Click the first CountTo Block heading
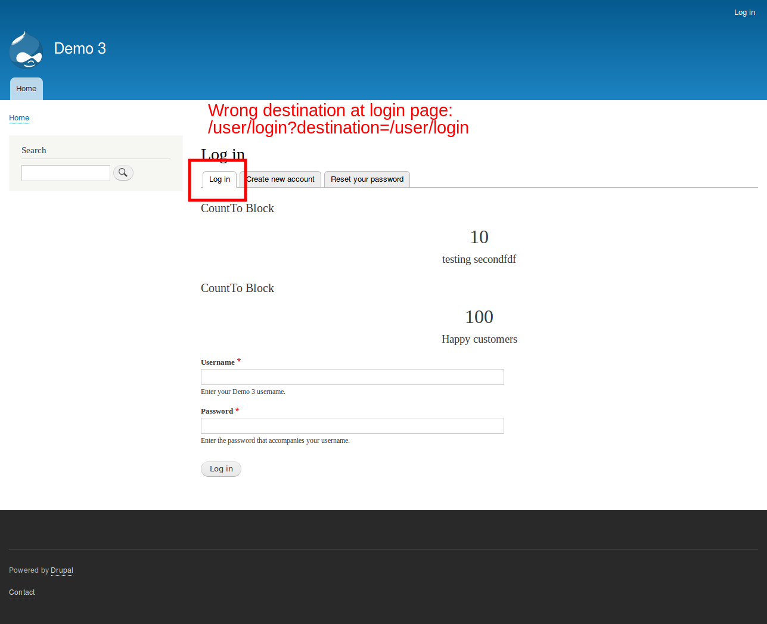Image resolution: width=767 pixels, height=624 pixels. point(237,208)
